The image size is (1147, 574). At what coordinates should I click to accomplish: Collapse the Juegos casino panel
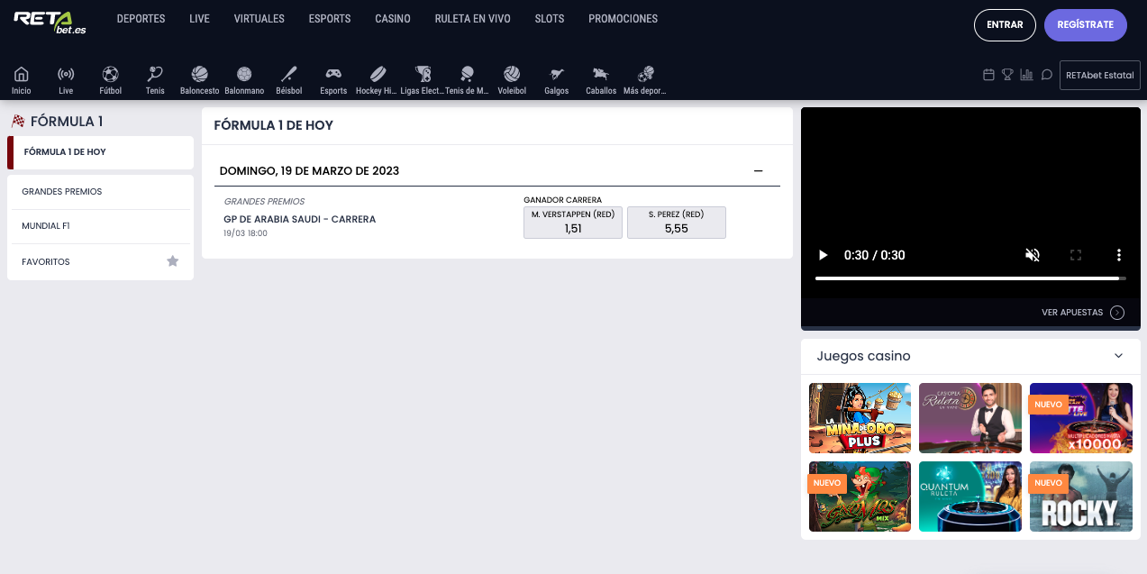point(1118,356)
